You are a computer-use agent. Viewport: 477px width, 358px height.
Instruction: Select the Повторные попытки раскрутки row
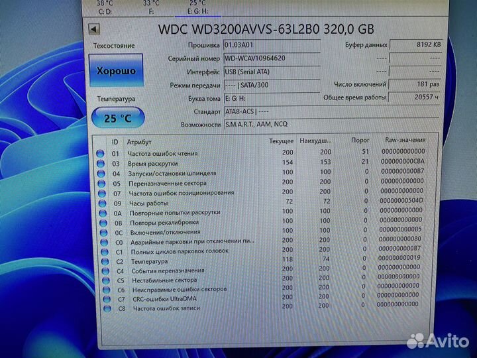coord(261,211)
